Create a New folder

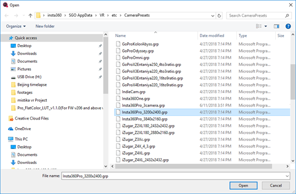point(45,26)
